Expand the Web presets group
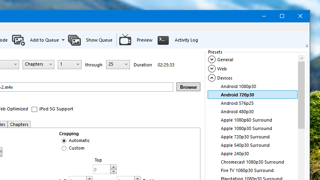Screen dimensions: 320x180 click(212, 68)
